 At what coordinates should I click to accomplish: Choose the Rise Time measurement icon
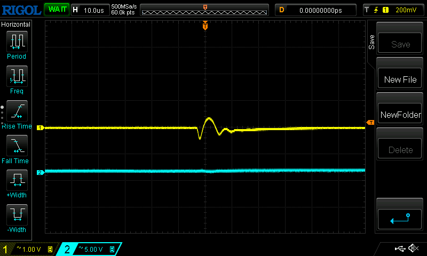[17, 111]
